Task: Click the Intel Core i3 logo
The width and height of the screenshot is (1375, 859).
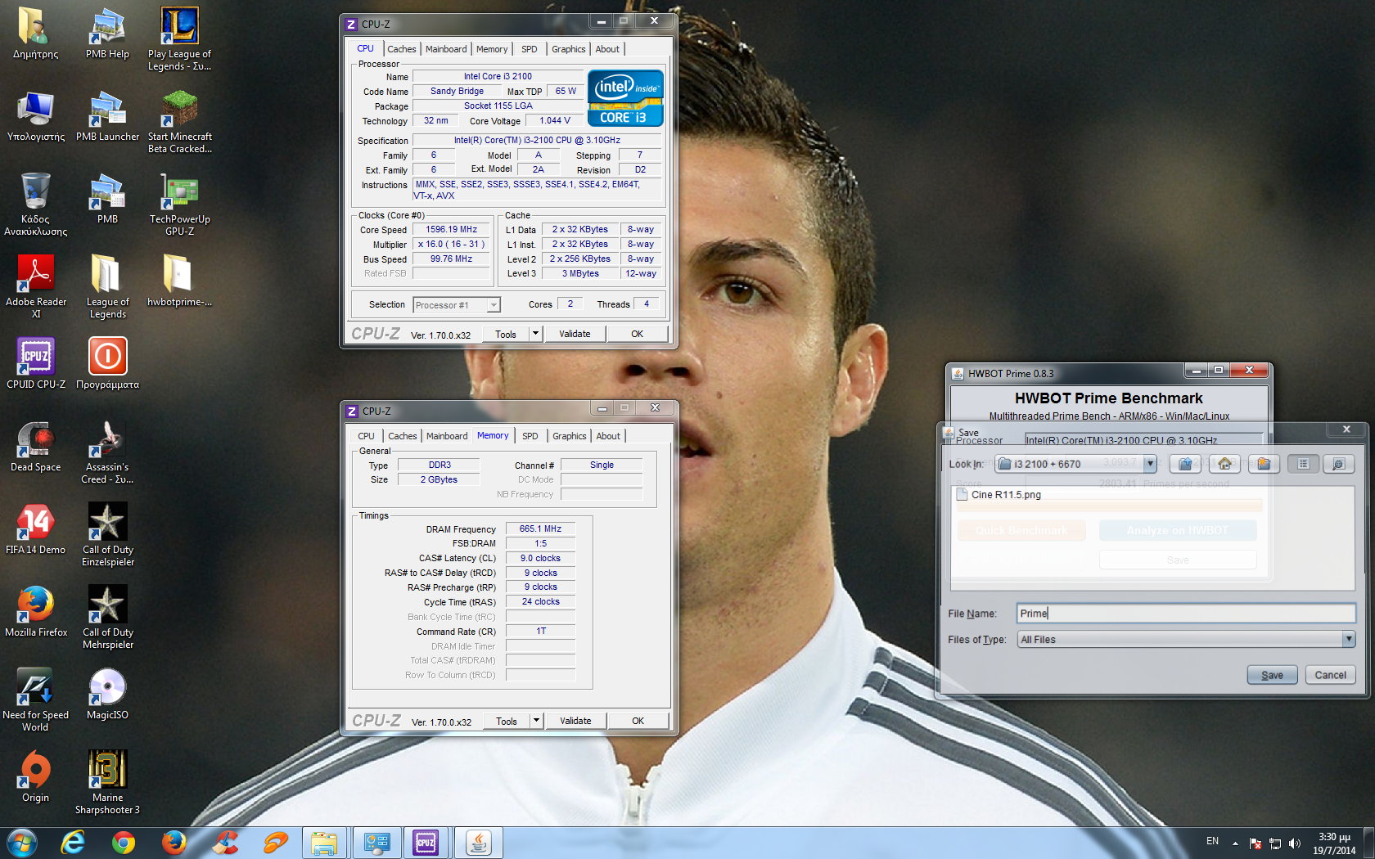Action: pos(625,98)
